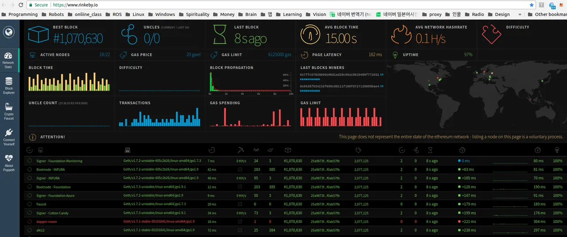Expand the bookmarks overflow chevron

pos(521,14)
